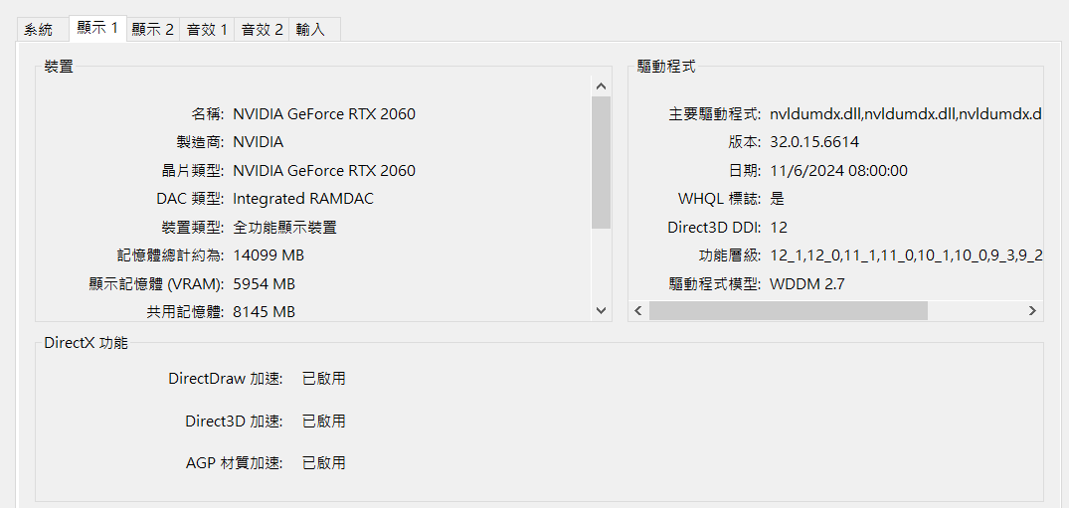Click the 功能層級 feature levels value
This screenshot has height=508, width=1069.
(x=905, y=255)
